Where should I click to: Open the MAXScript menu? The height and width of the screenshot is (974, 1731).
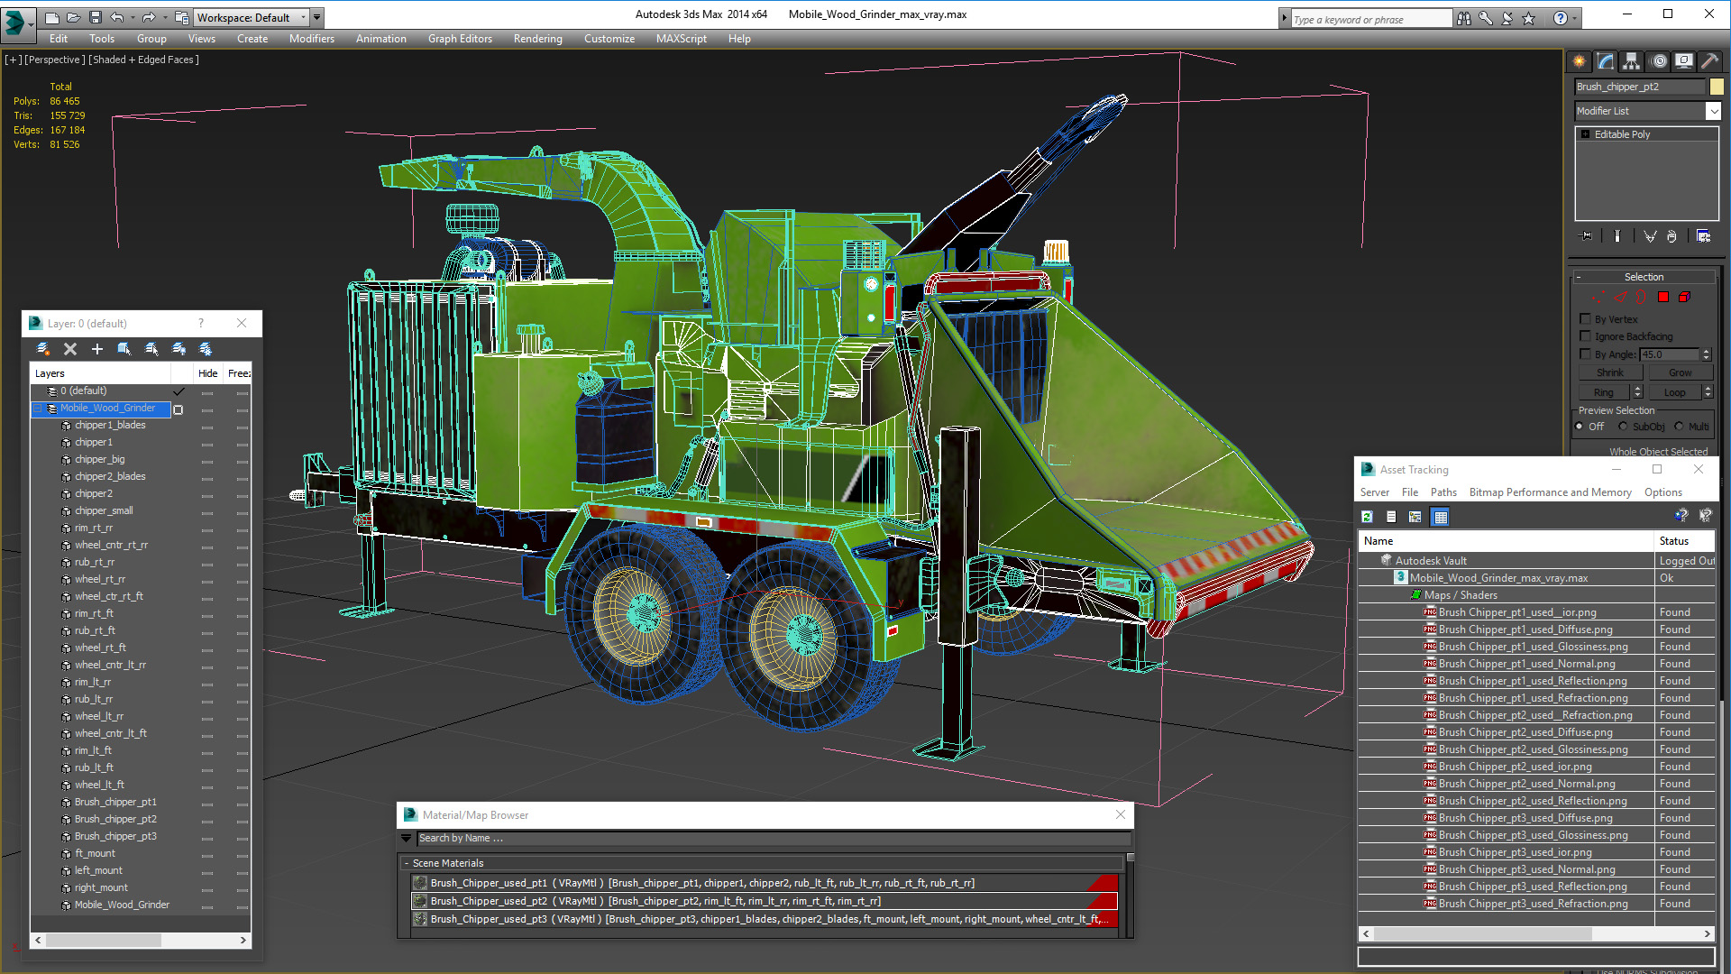(682, 39)
